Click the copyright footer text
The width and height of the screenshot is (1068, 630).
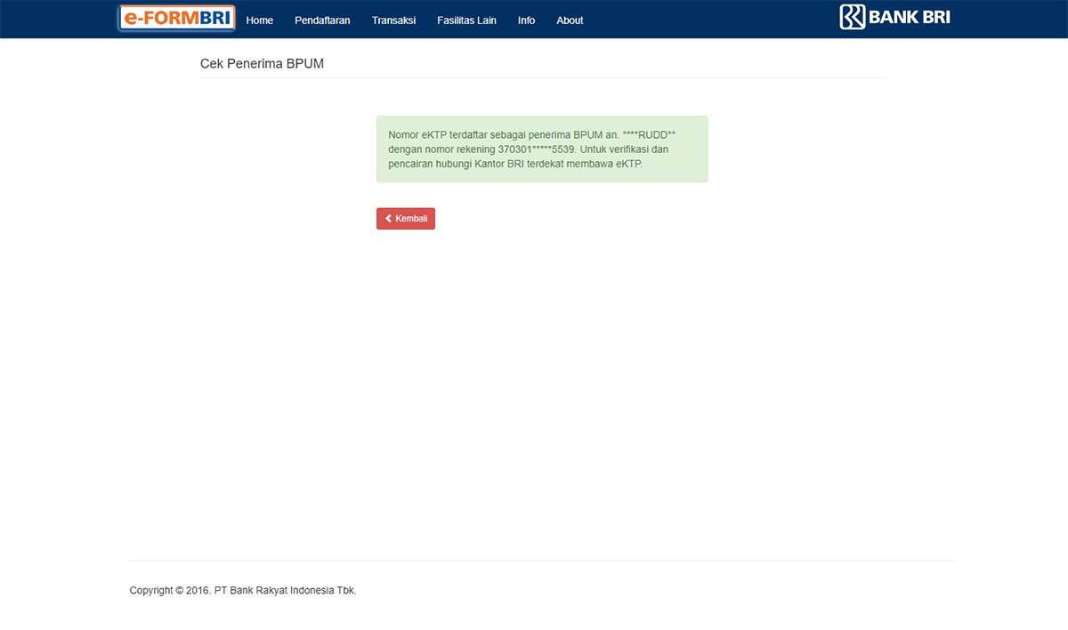pyautogui.click(x=242, y=590)
